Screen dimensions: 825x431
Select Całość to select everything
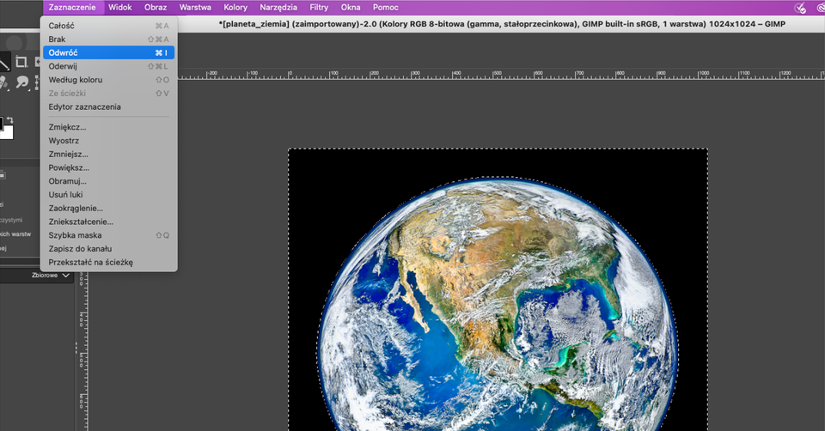click(61, 26)
